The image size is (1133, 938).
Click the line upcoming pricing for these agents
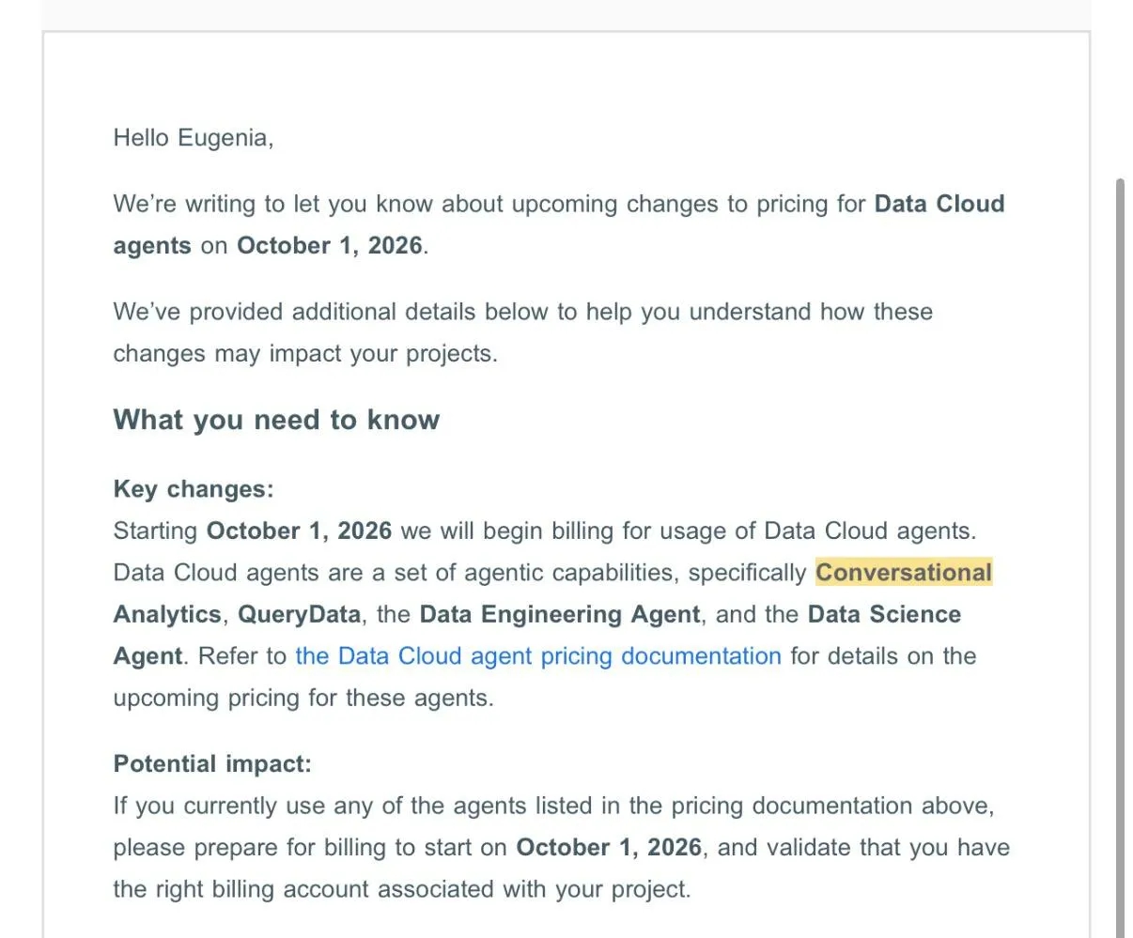pos(303,699)
